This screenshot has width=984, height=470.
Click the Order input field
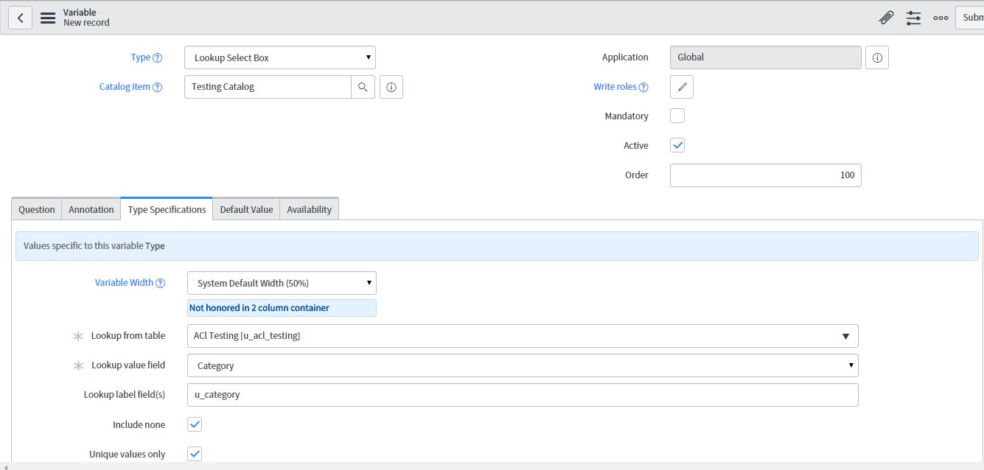click(765, 175)
